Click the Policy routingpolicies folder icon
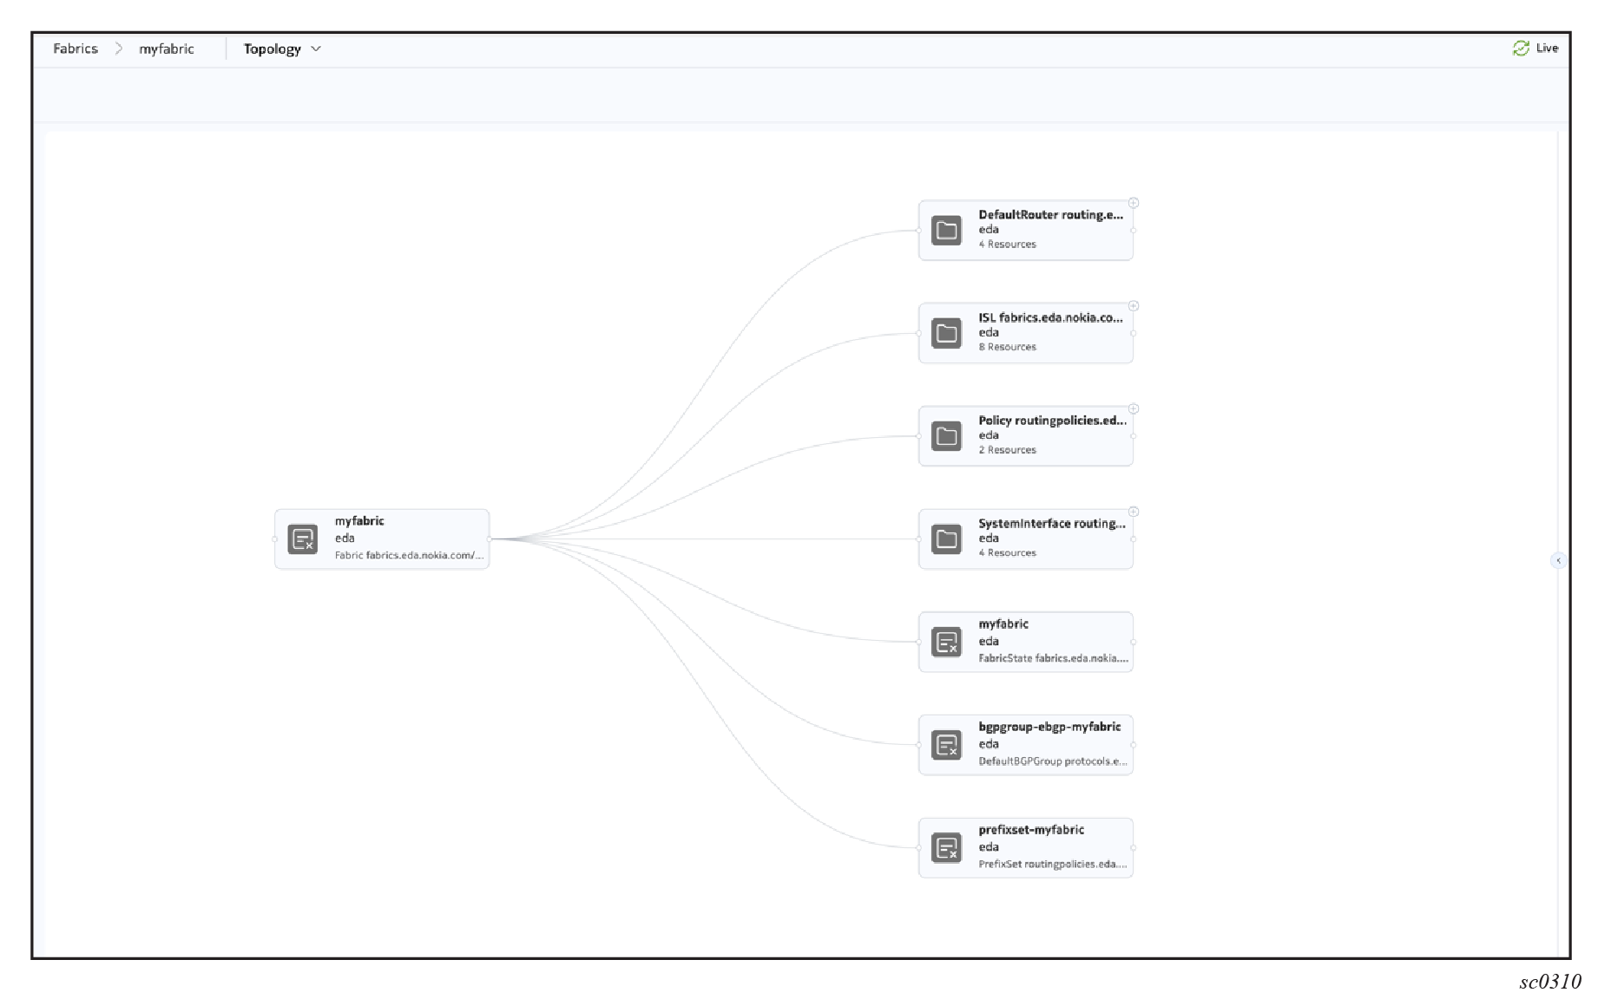 pyautogui.click(x=946, y=436)
